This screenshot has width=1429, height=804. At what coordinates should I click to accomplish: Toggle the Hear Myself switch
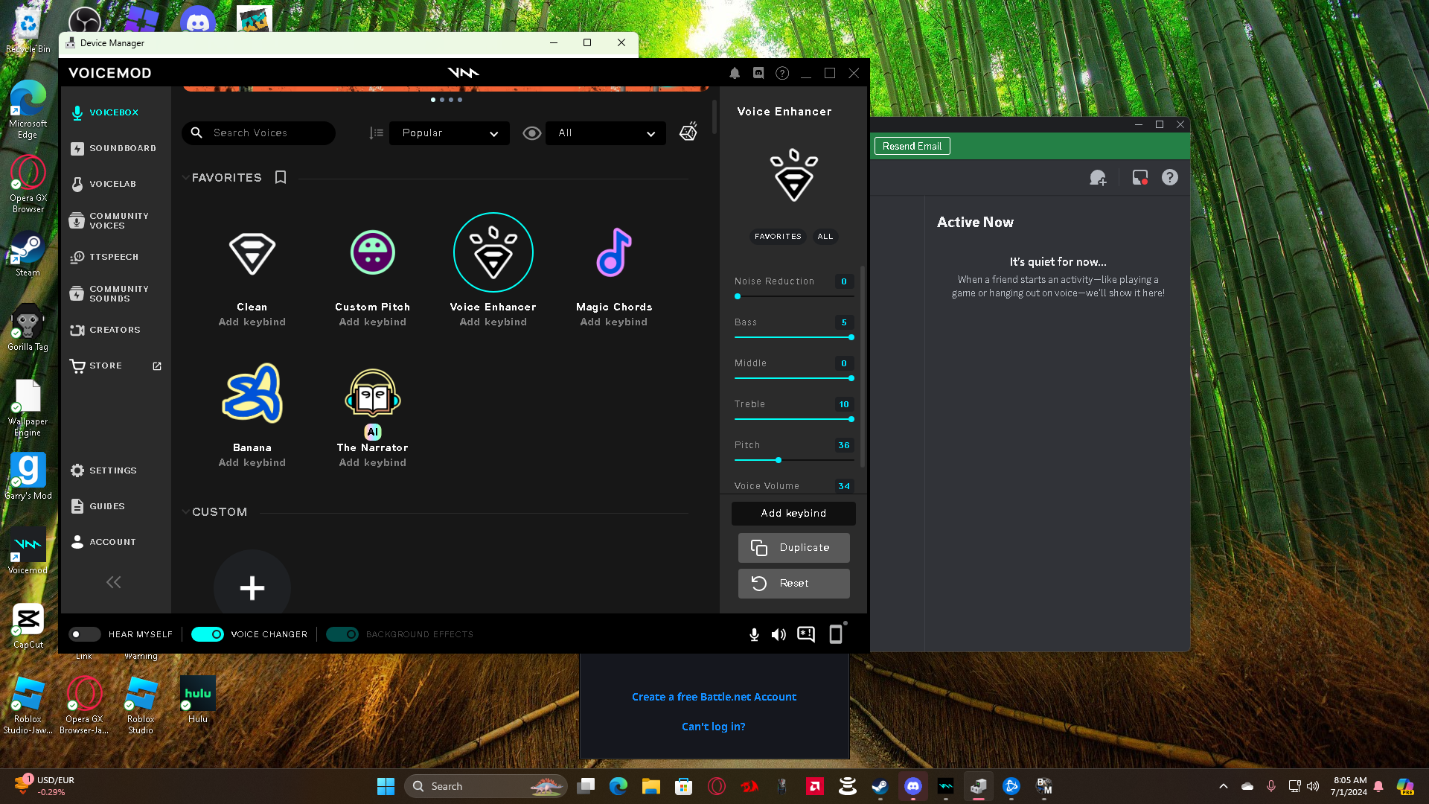(x=84, y=634)
